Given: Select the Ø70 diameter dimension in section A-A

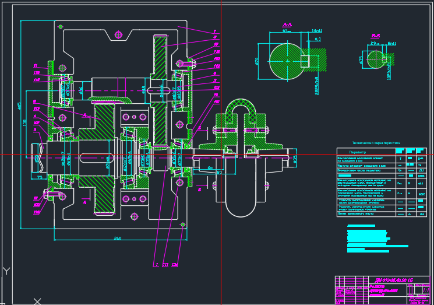Looking at the screenshot, I should point(257,61).
